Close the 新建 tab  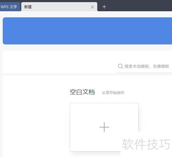(x=92, y=7)
